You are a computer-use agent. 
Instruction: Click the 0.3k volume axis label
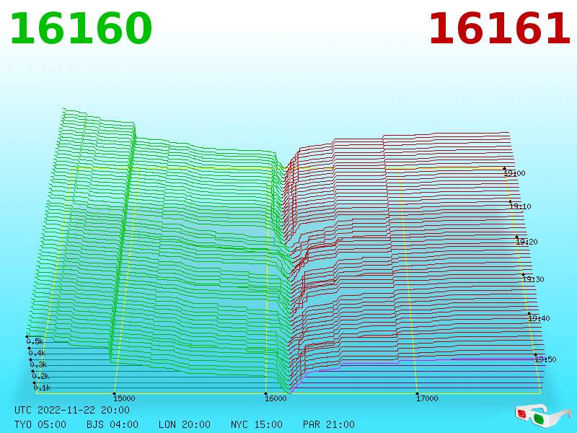click(x=39, y=364)
